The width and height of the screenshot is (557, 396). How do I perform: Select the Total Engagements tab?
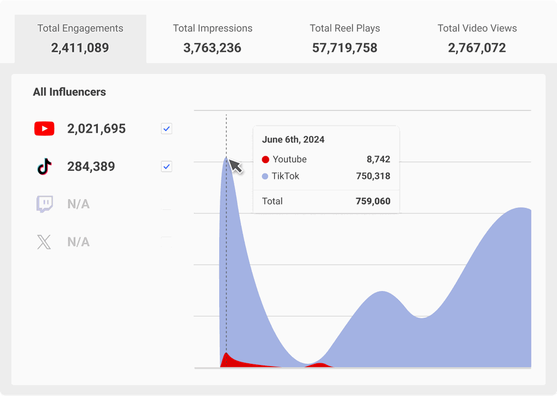tap(80, 39)
